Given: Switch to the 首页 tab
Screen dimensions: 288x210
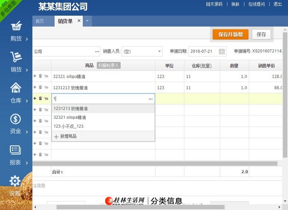Looking at the screenshot, I should click(40, 21).
